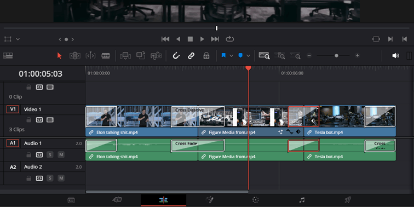Screen dimensions: 414x207
Task: Adjust the timeline zoom slider handle
Action: point(336,56)
